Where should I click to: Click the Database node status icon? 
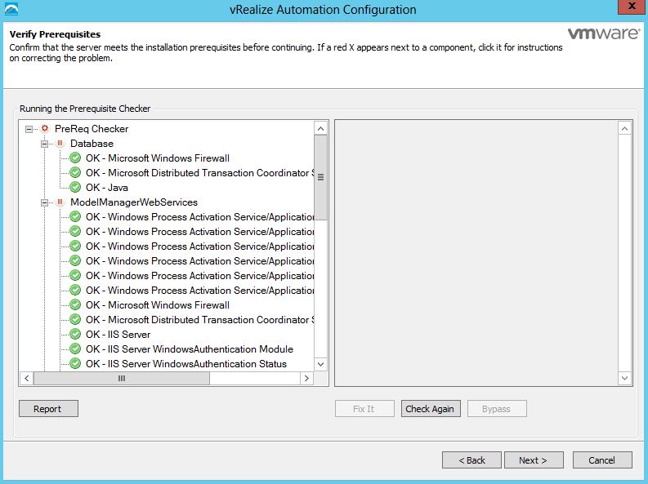click(x=60, y=144)
